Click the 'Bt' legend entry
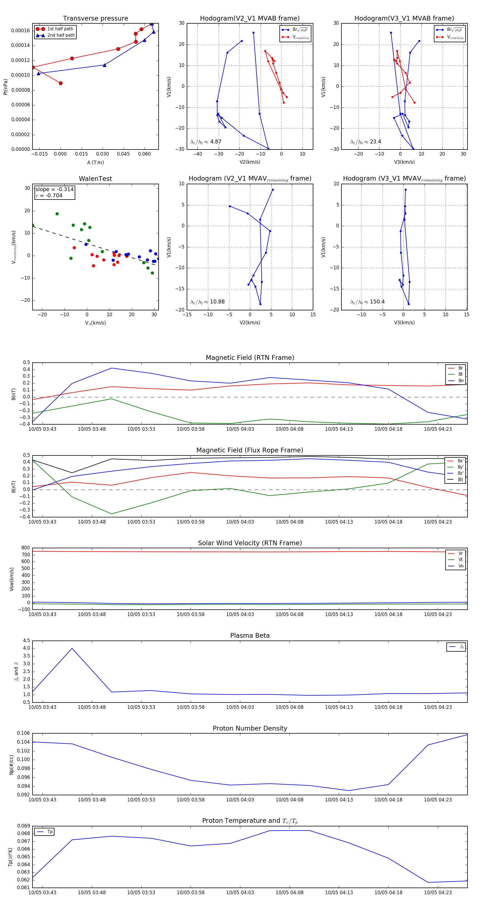Viewport: 500px width, 917px height. click(456, 374)
